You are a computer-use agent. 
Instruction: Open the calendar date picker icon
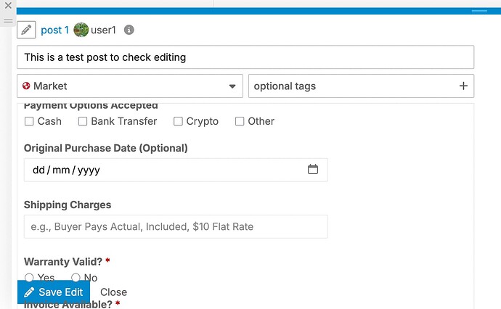coord(313,169)
